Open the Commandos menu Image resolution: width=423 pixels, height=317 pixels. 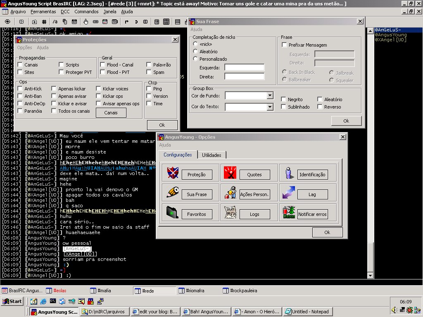point(86,12)
